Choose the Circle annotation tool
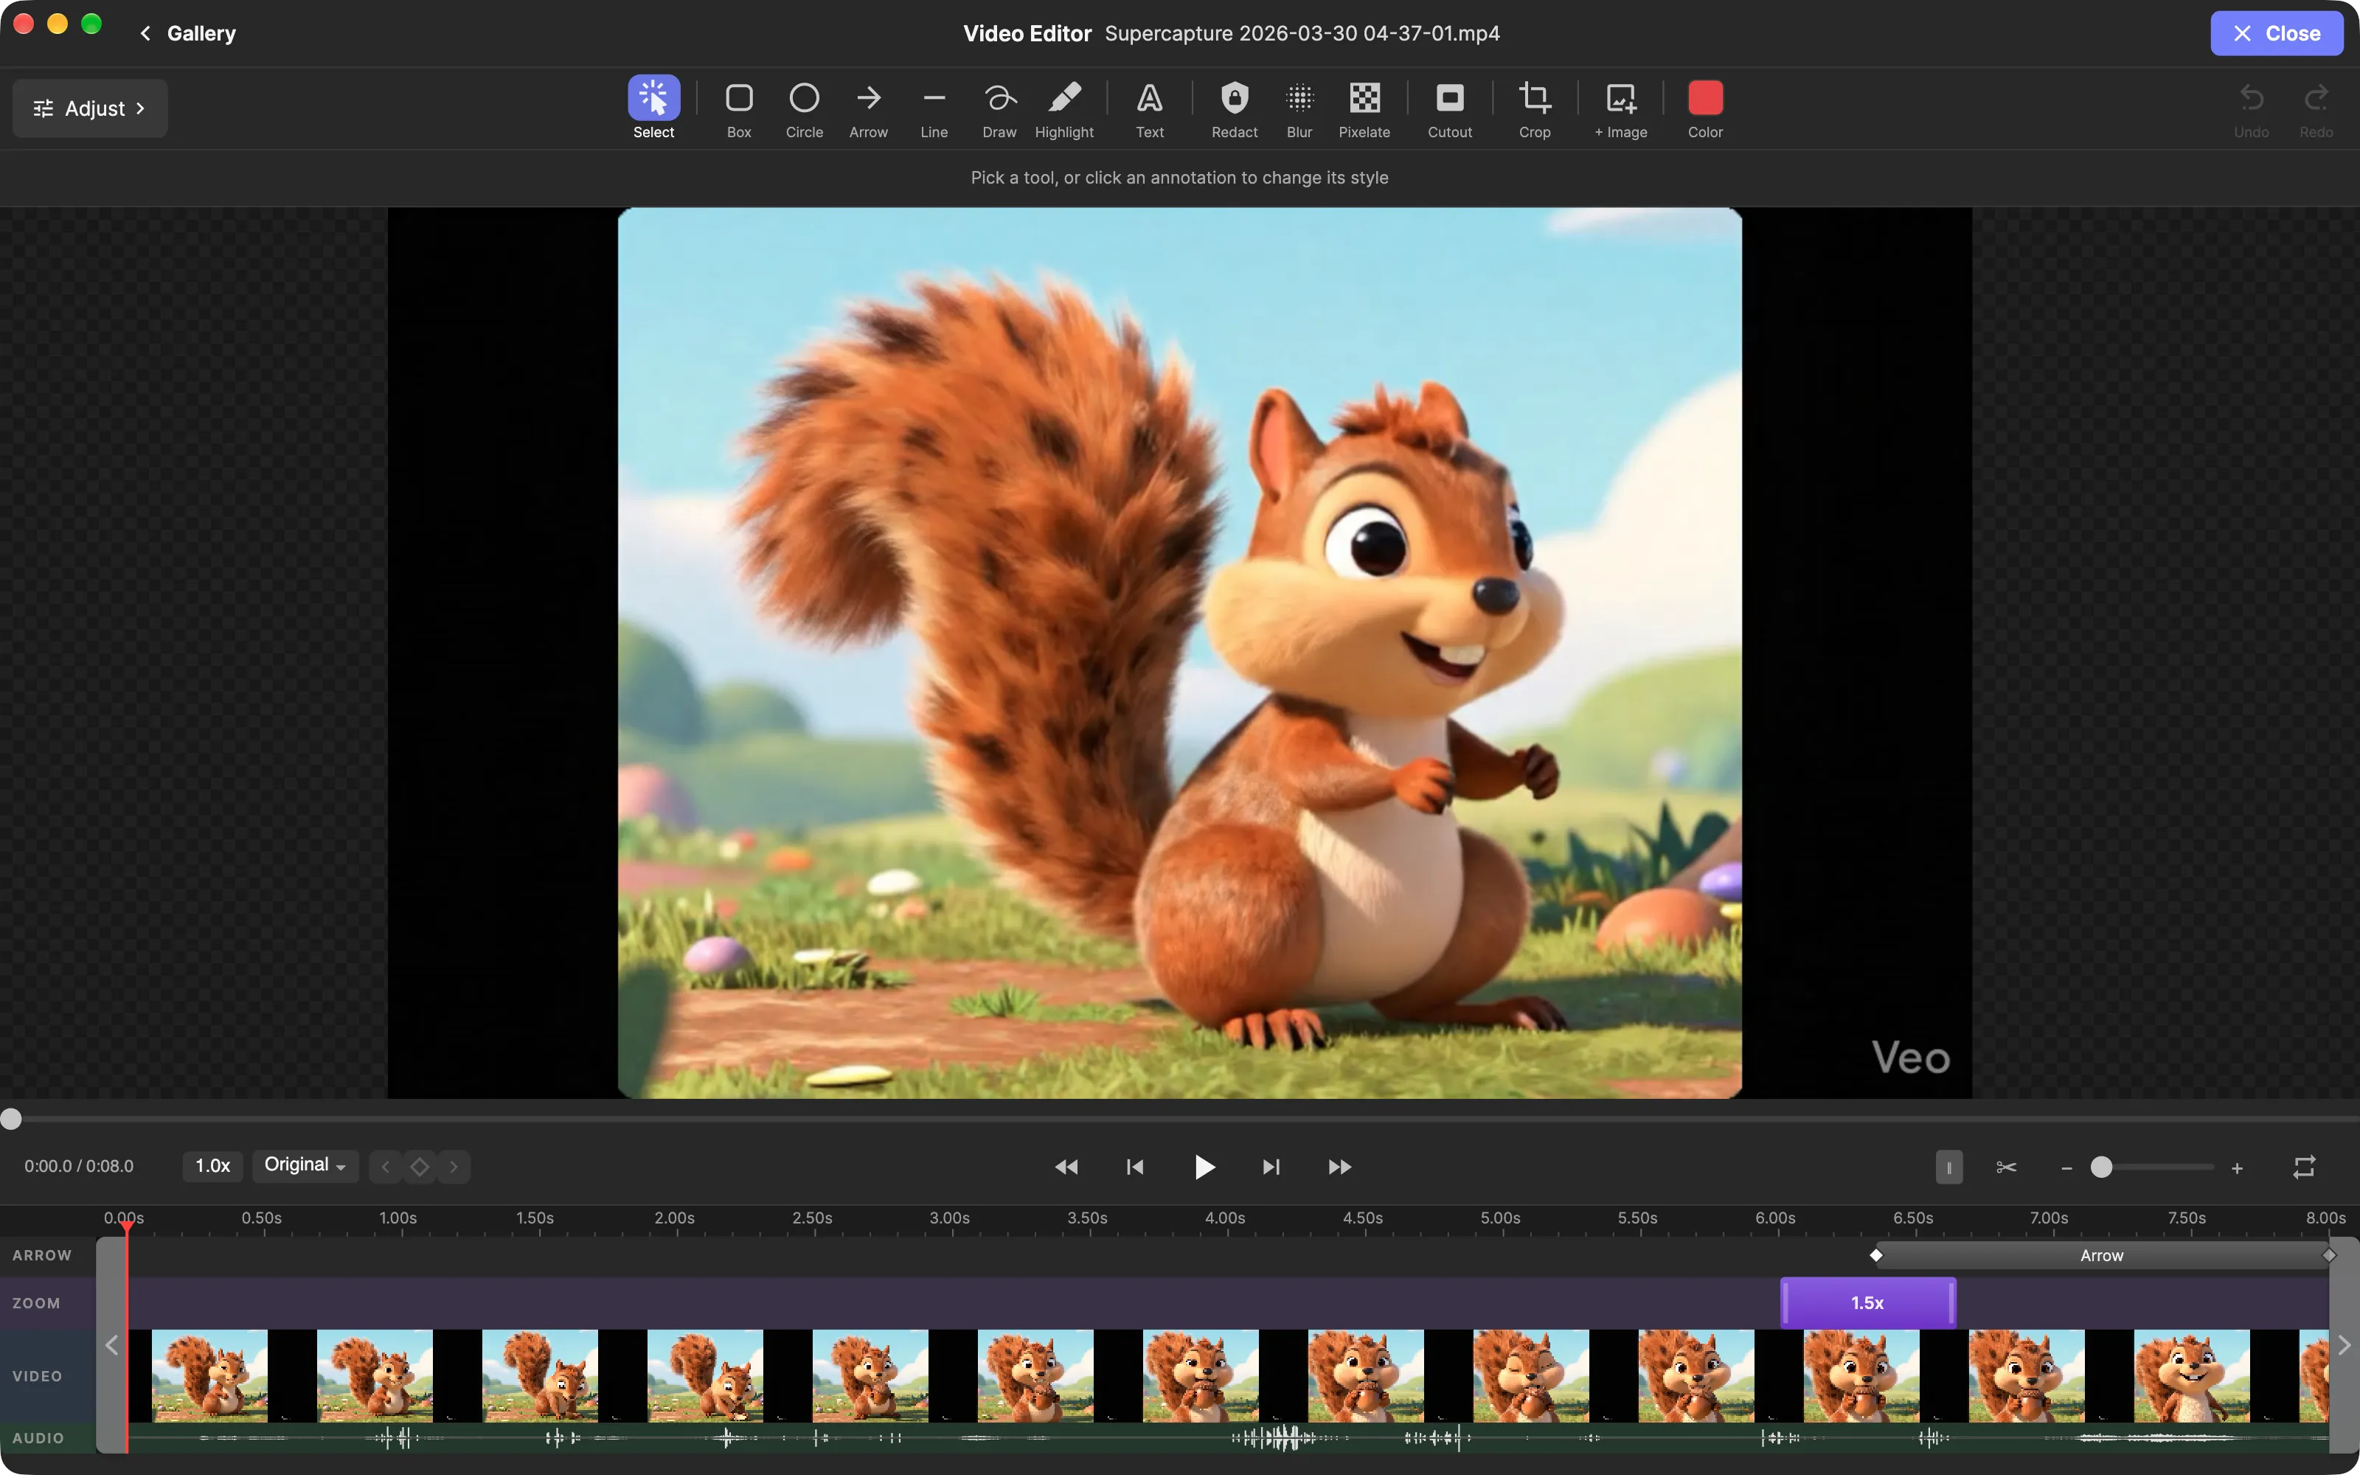The image size is (2360, 1475). pyautogui.click(x=805, y=108)
